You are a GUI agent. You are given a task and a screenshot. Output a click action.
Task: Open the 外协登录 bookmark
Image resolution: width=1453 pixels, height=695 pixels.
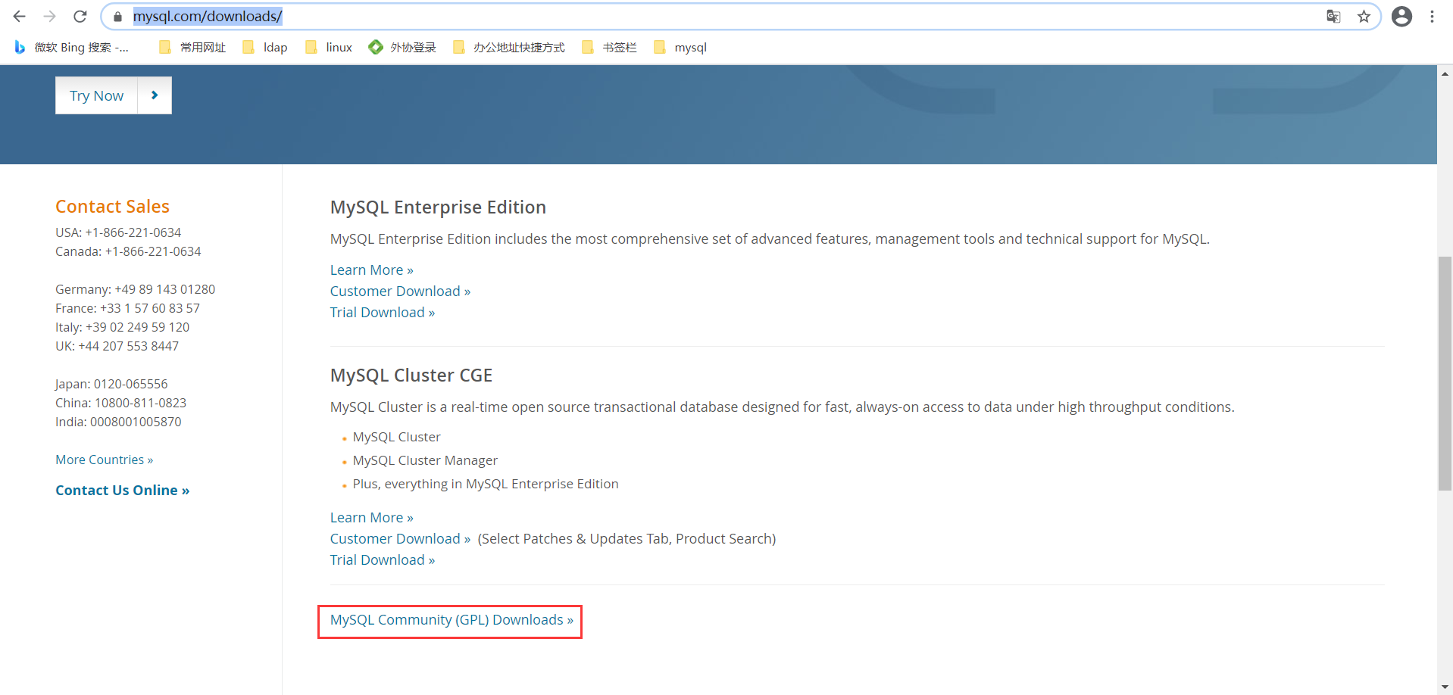[x=402, y=47]
